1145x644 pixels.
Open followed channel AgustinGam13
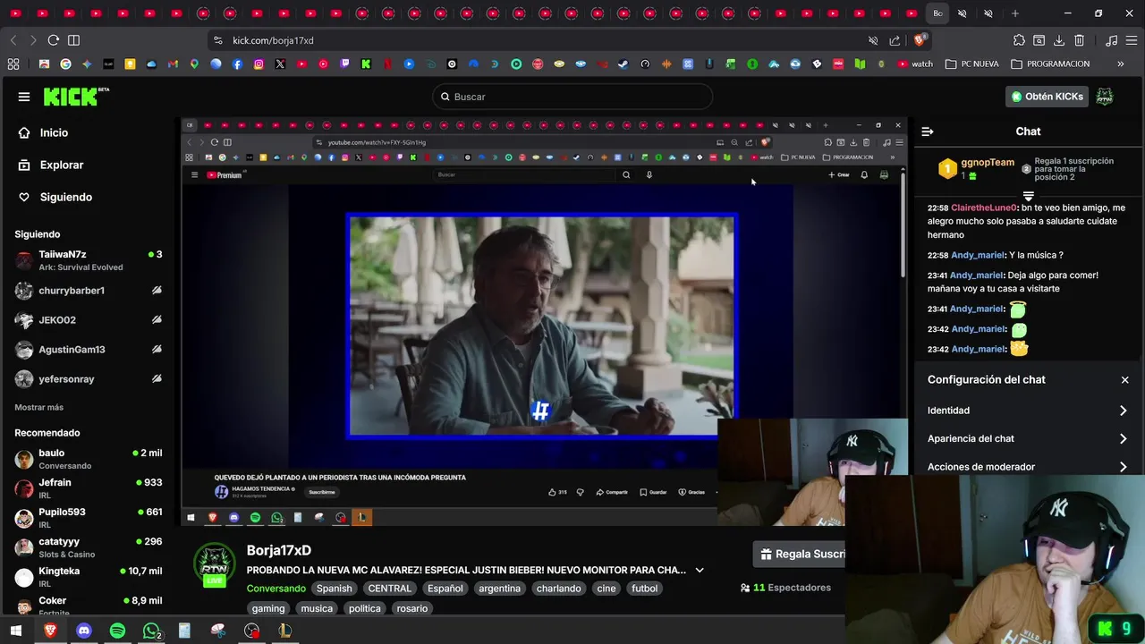88,350
